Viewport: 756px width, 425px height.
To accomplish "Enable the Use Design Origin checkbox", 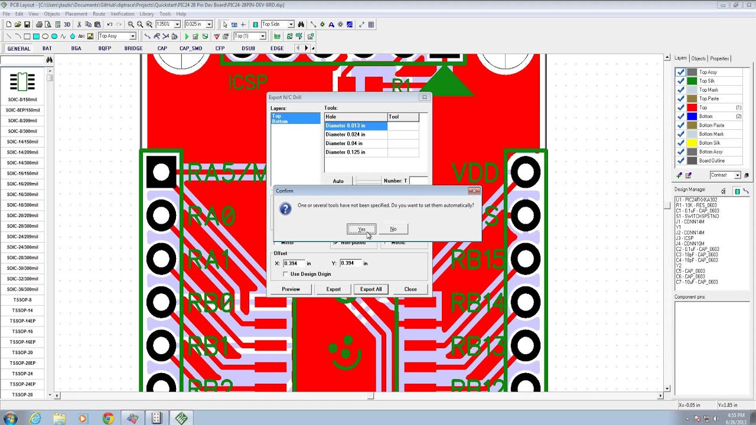I will pos(286,274).
